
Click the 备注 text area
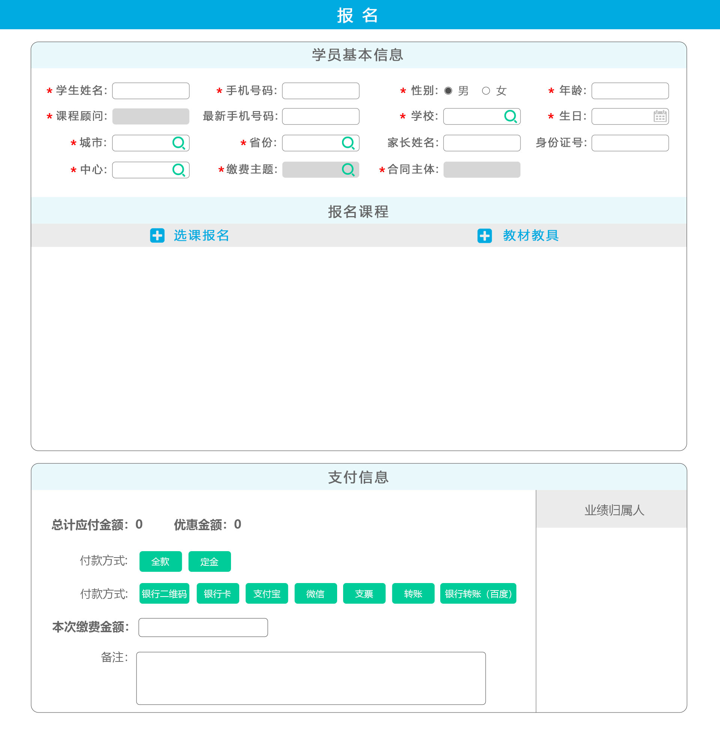311,678
